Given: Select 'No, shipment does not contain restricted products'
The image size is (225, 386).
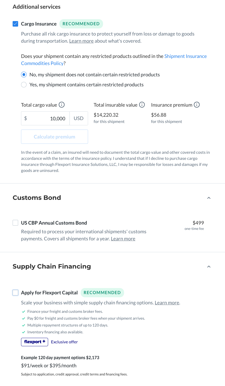Looking at the screenshot, I should [24, 75].
